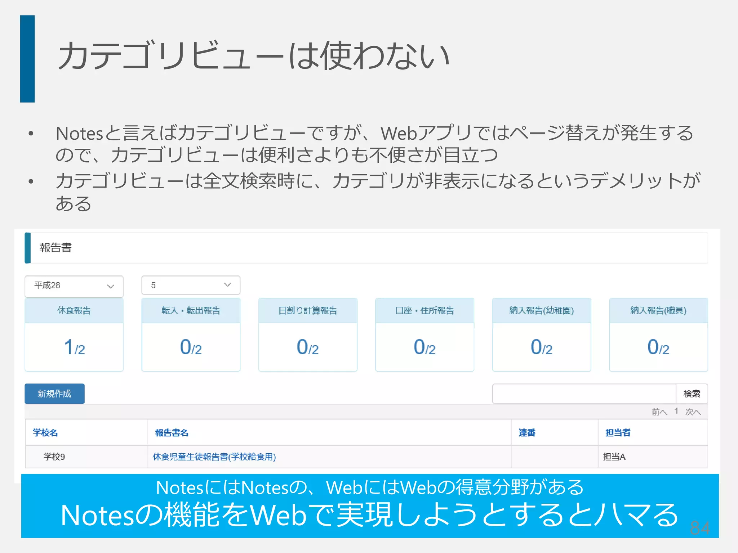Go to next page with 次へ
This screenshot has height=553, width=738.
click(693, 412)
